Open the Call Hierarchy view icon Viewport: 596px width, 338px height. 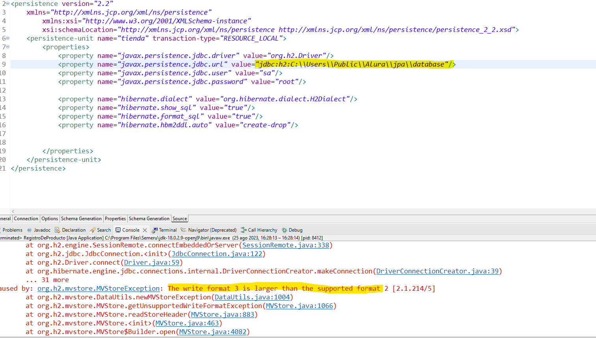(x=244, y=230)
